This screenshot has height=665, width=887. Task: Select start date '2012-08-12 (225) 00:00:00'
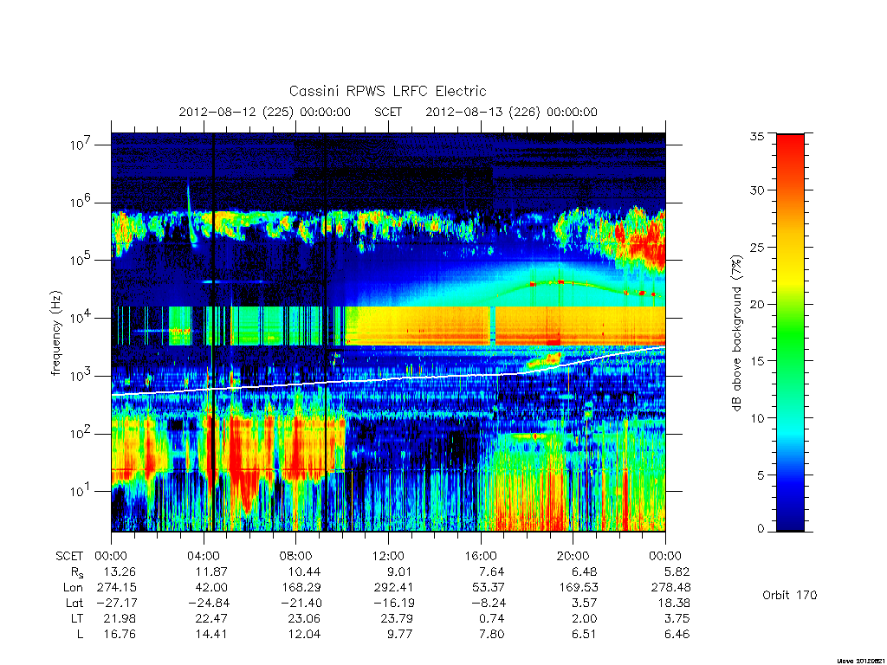[x=265, y=112]
